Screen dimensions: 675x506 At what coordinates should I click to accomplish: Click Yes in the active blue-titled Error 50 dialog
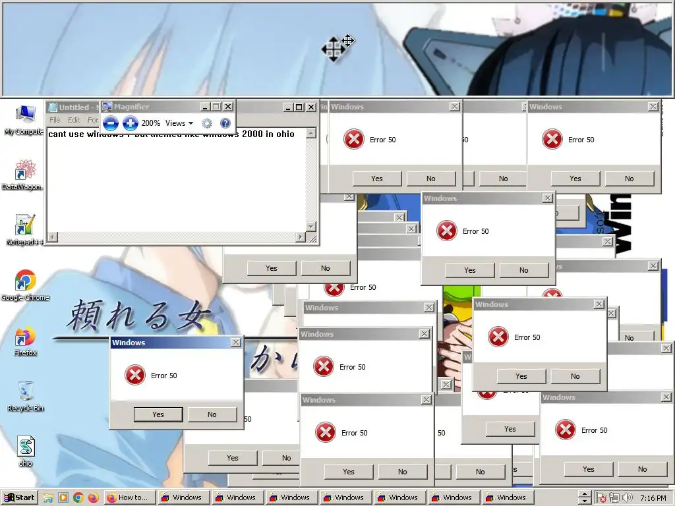(158, 414)
